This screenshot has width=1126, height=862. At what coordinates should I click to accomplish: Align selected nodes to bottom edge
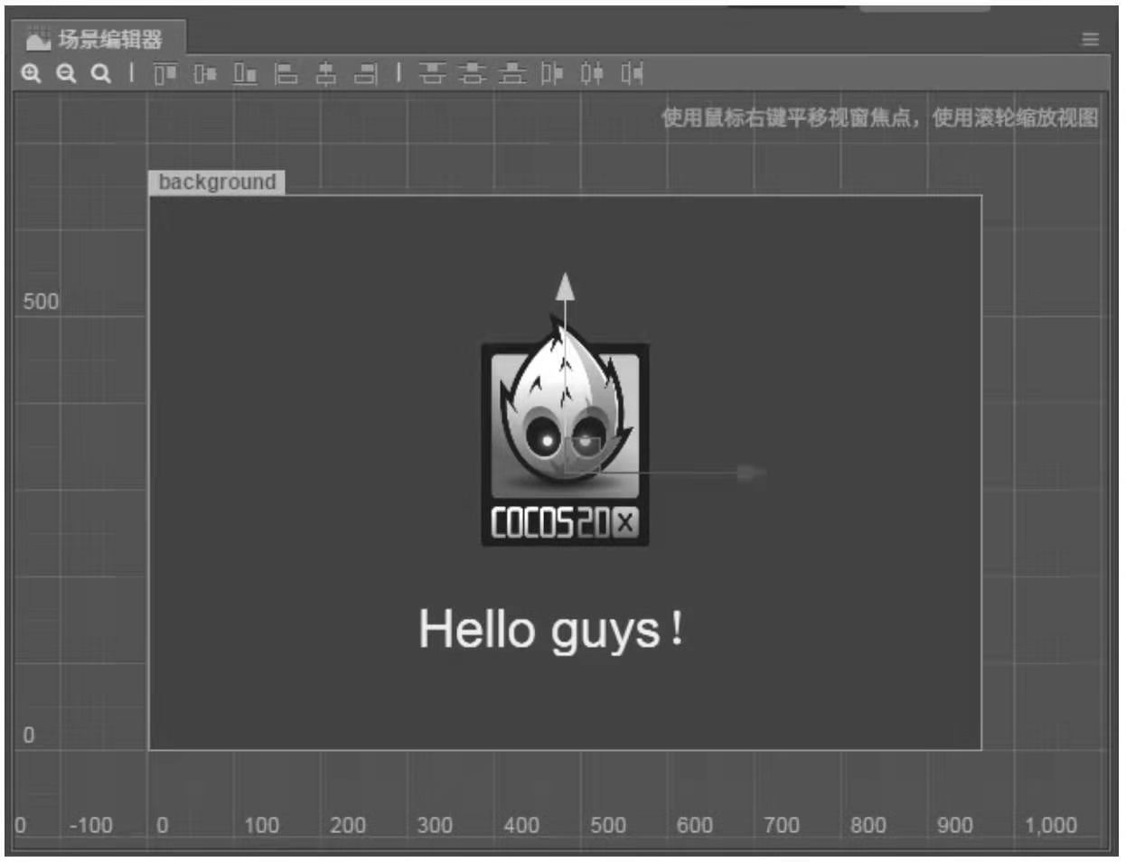coord(245,73)
